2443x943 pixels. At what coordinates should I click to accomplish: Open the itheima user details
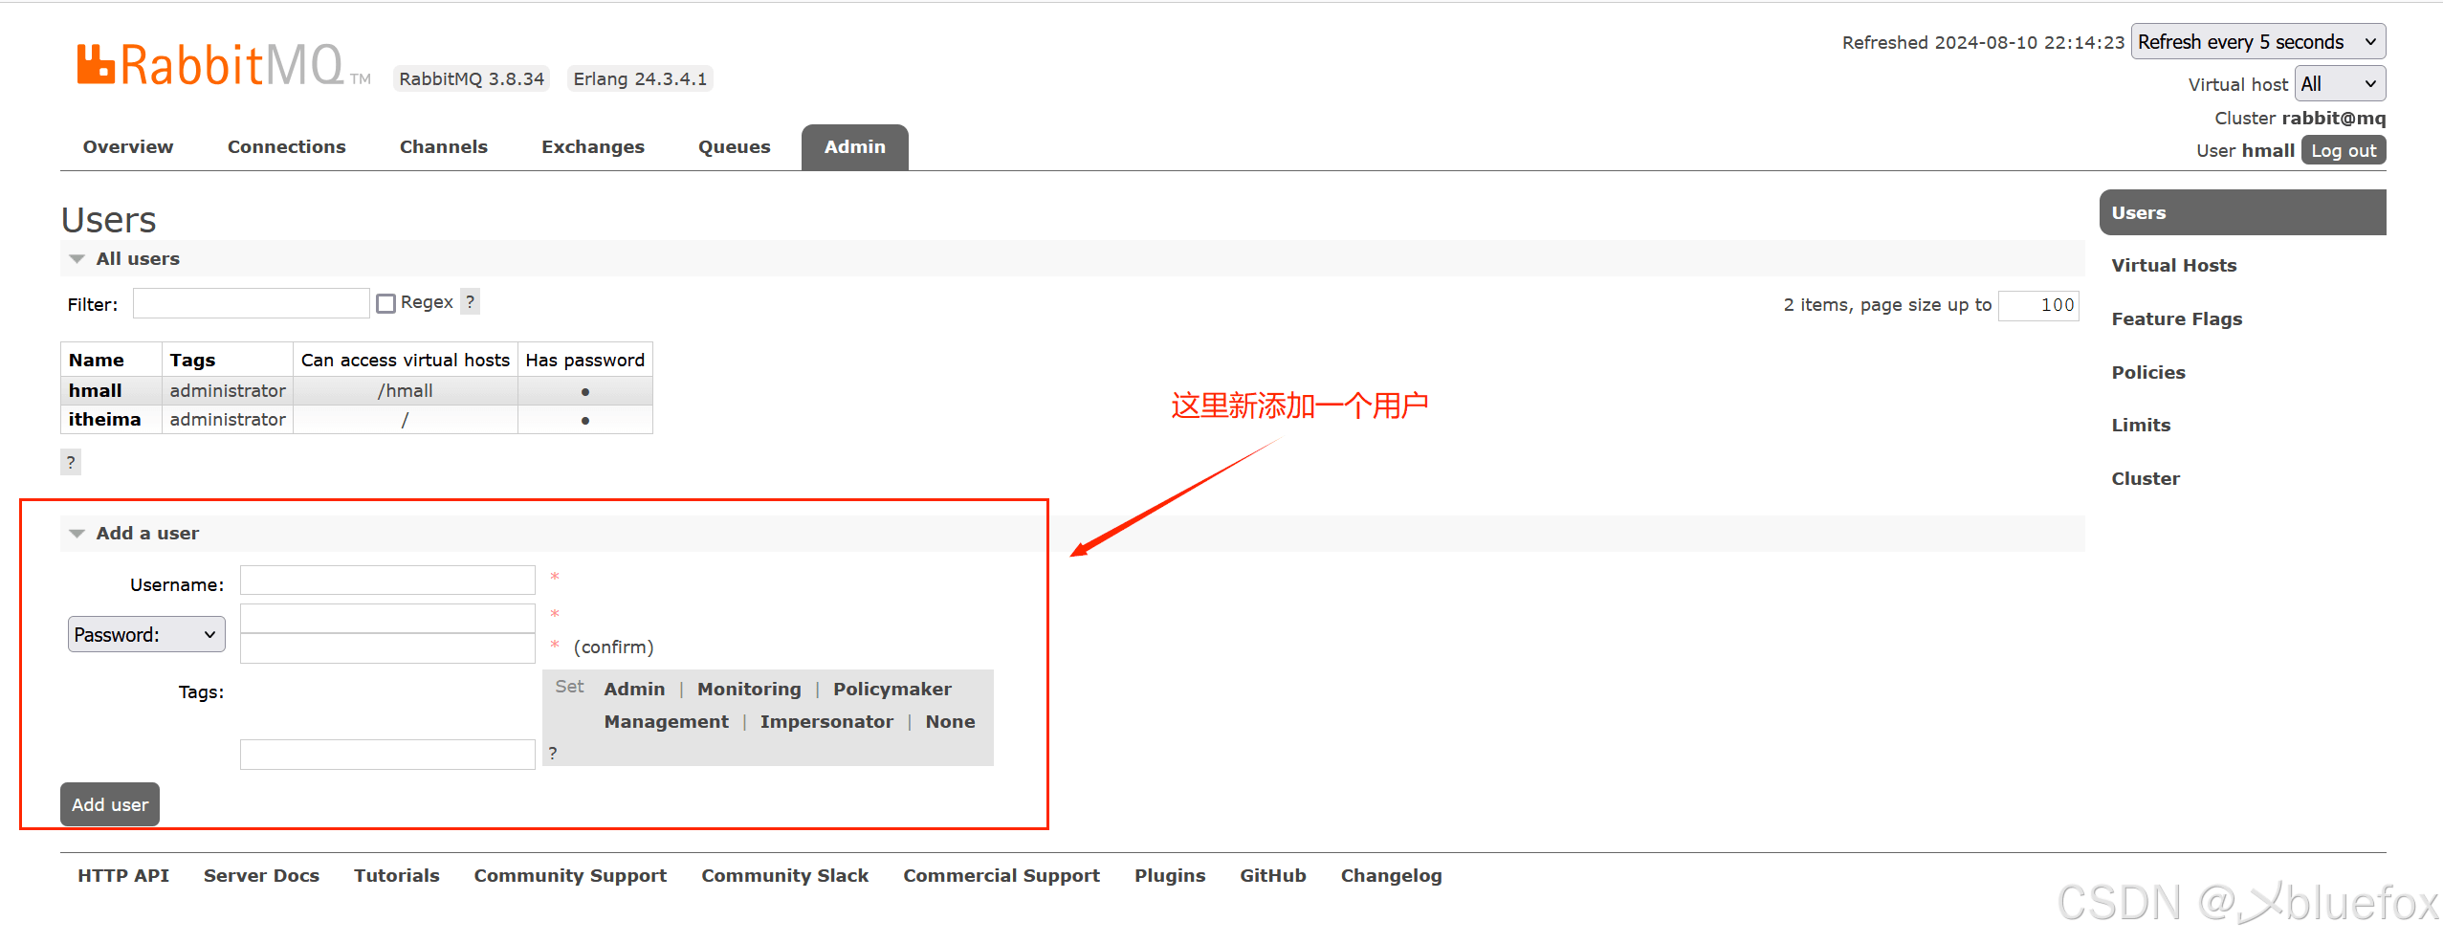point(104,419)
